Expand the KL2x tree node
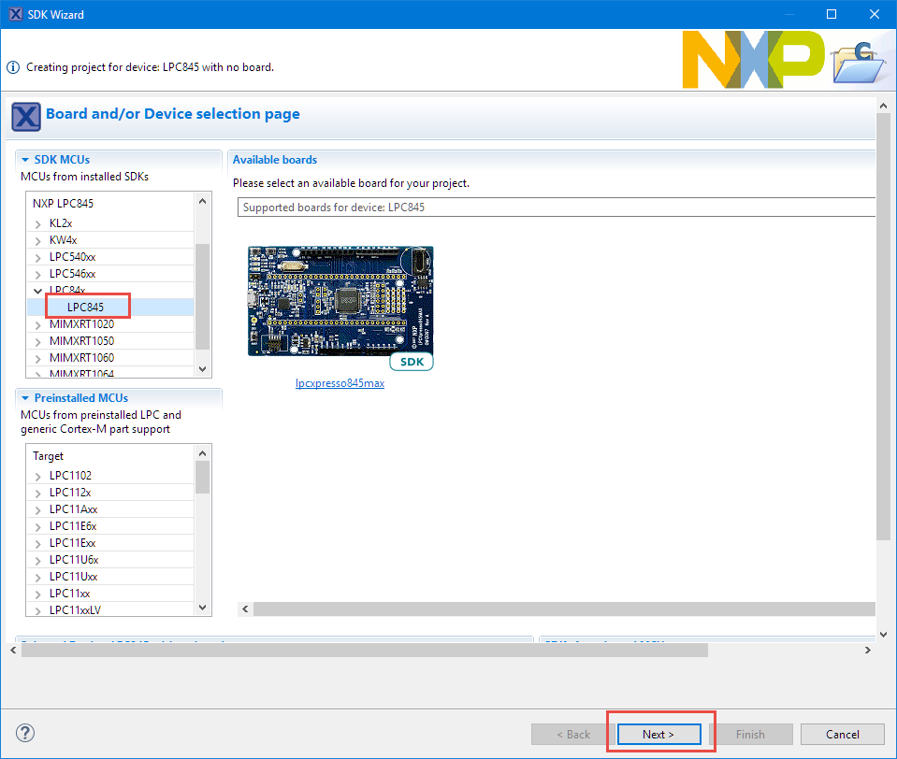The height and width of the screenshot is (759, 897). pos(38,224)
